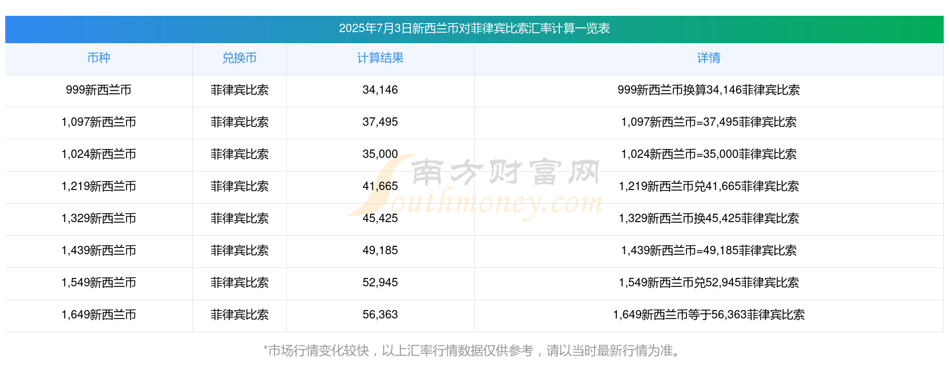Click the 1,329新西兰币 cell
This screenshot has width=949, height=379.
pos(99,218)
